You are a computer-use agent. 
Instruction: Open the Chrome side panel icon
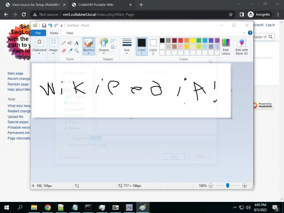coord(242,14)
